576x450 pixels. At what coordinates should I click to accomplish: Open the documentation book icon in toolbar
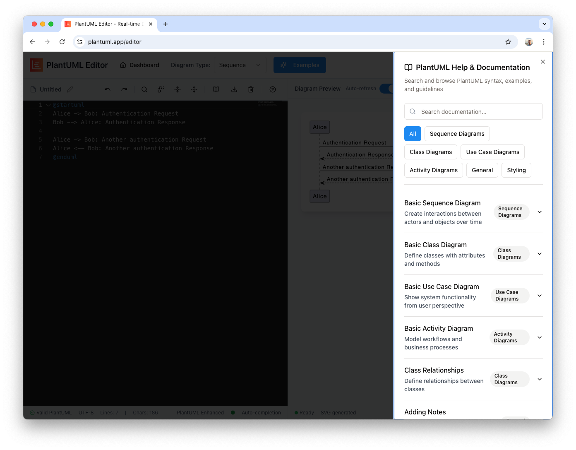coord(216,89)
